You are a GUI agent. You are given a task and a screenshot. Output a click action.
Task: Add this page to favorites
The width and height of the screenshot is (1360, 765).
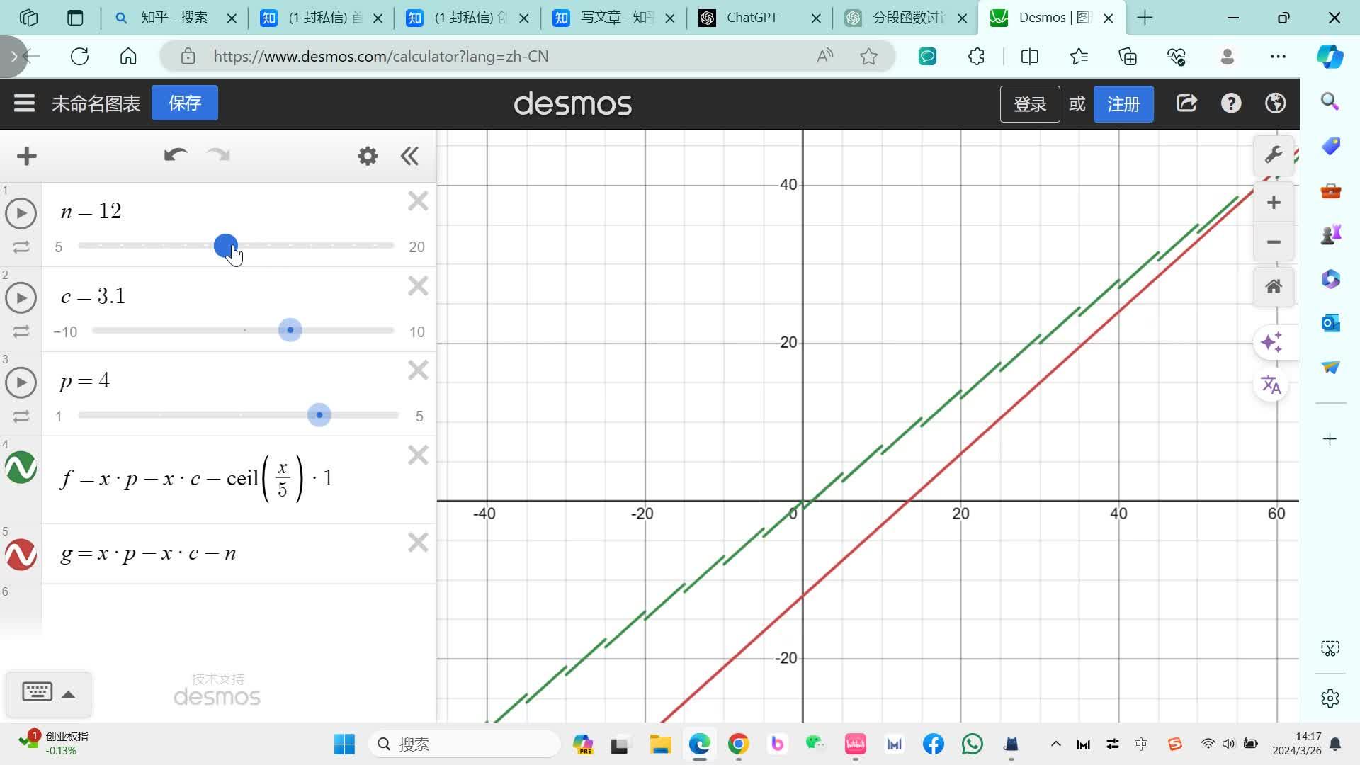pyautogui.click(x=868, y=57)
